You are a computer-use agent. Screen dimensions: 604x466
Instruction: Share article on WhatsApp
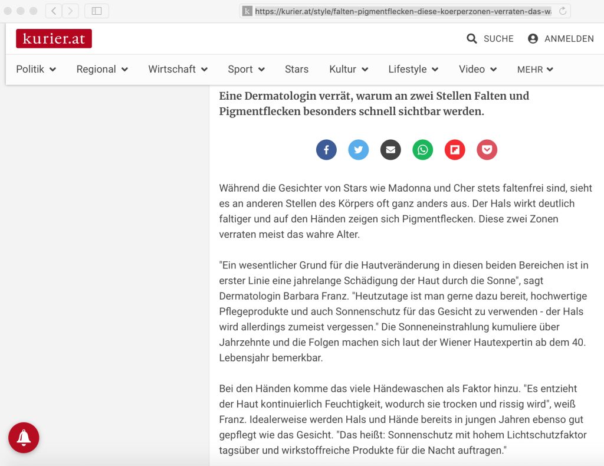tap(422, 150)
